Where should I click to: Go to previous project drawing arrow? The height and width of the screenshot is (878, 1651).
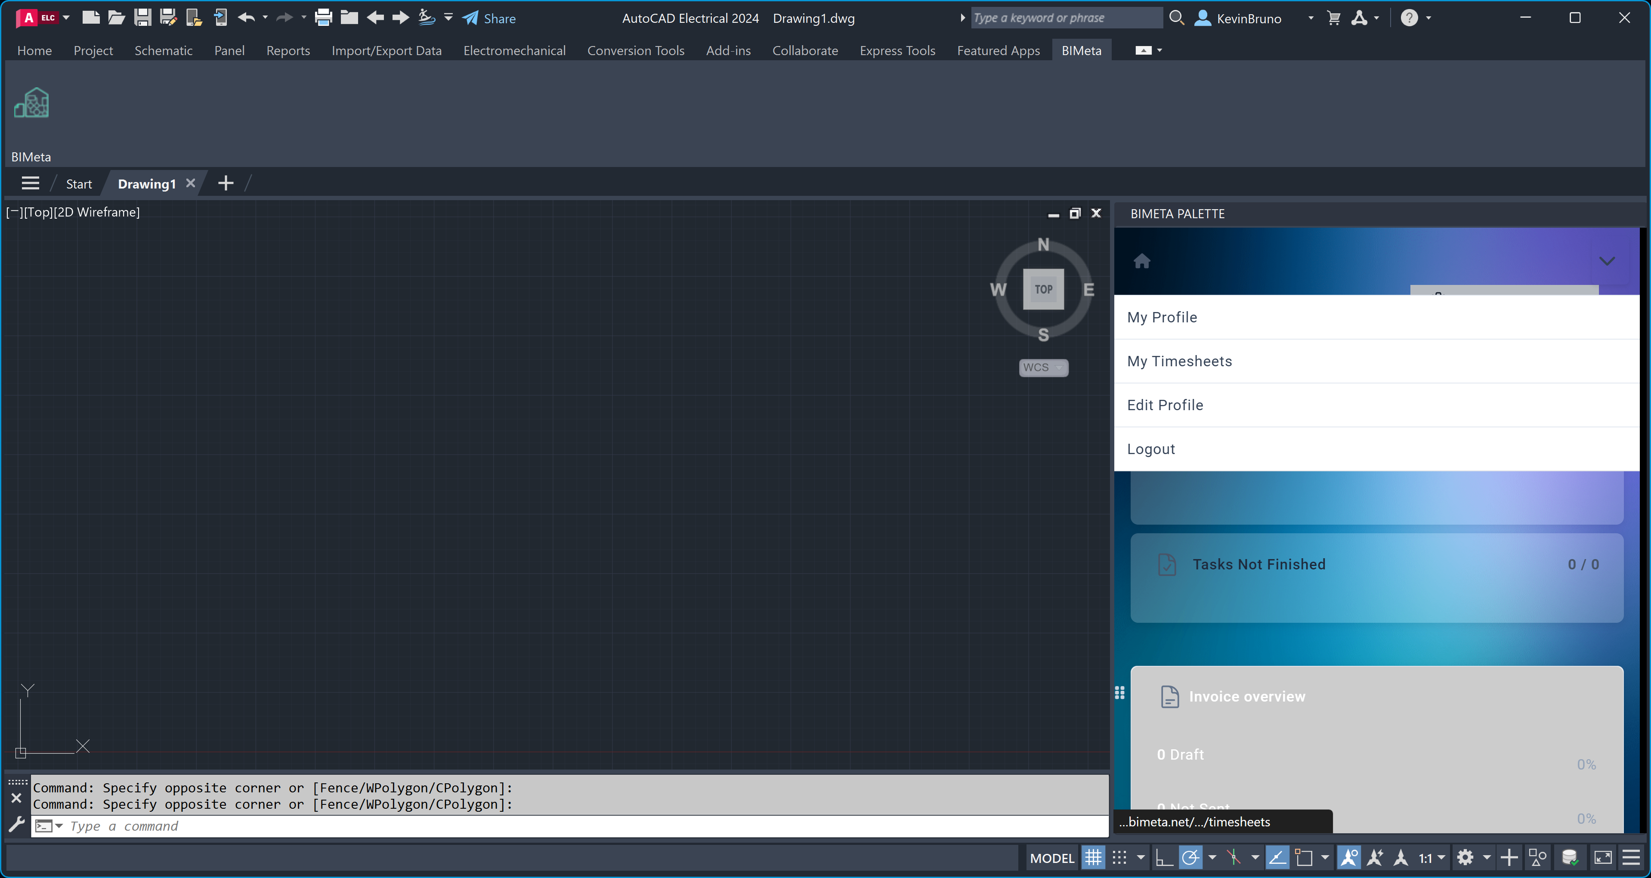(376, 18)
